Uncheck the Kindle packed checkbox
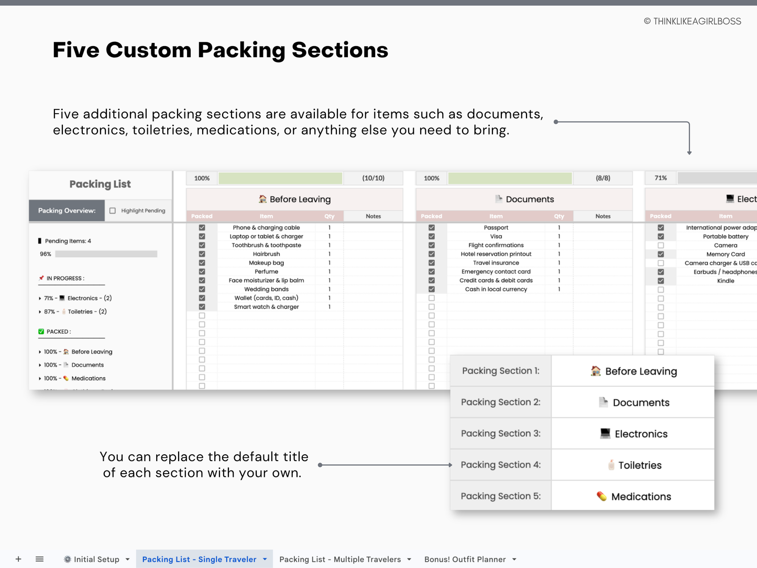The width and height of the screenshot is (757, 568). pyautogui.click(x=661, y=281)
